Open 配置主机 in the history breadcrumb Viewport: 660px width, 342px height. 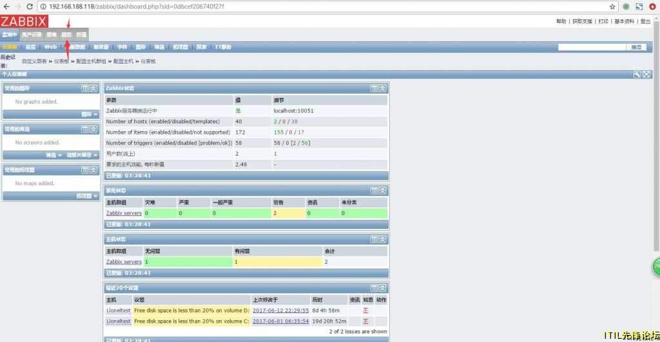123,61
